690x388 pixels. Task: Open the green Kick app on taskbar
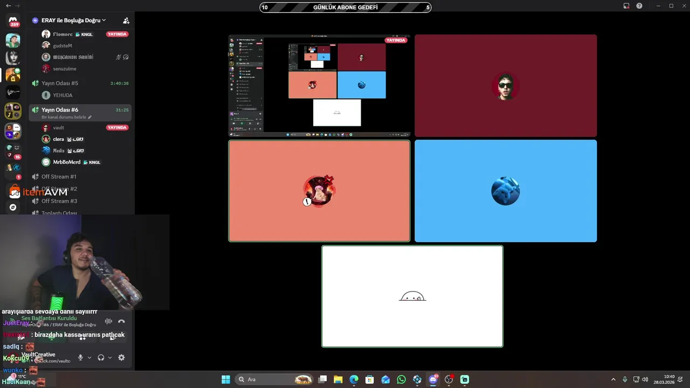(x=465, y=379)
